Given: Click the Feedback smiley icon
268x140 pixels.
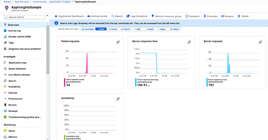Looking at the screenshot, I should 187,16.
